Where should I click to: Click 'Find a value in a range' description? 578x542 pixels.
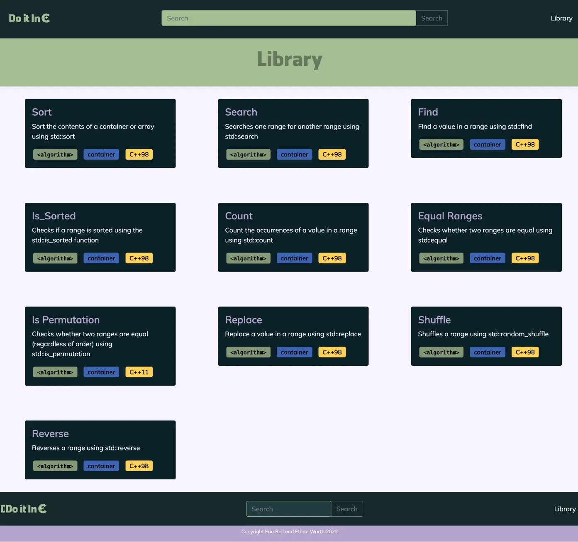475,126
